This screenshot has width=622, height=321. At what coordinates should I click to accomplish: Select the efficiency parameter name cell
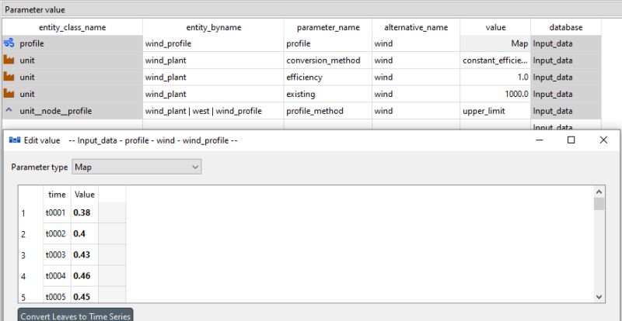(x=328, y=78)
